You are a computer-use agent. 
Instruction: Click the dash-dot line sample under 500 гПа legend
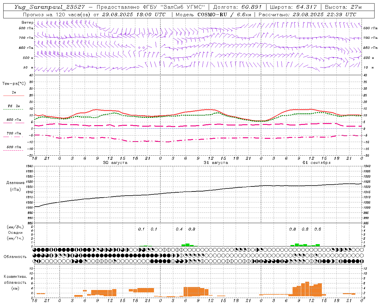13,151
